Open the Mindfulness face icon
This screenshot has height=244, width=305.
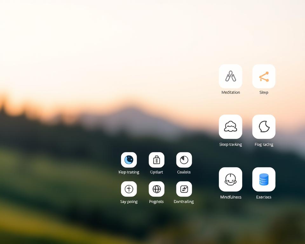[231, 179]
